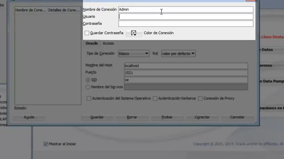Click the Cancelar button
Viewport: 284px width, 159px height.
[237, 117]
